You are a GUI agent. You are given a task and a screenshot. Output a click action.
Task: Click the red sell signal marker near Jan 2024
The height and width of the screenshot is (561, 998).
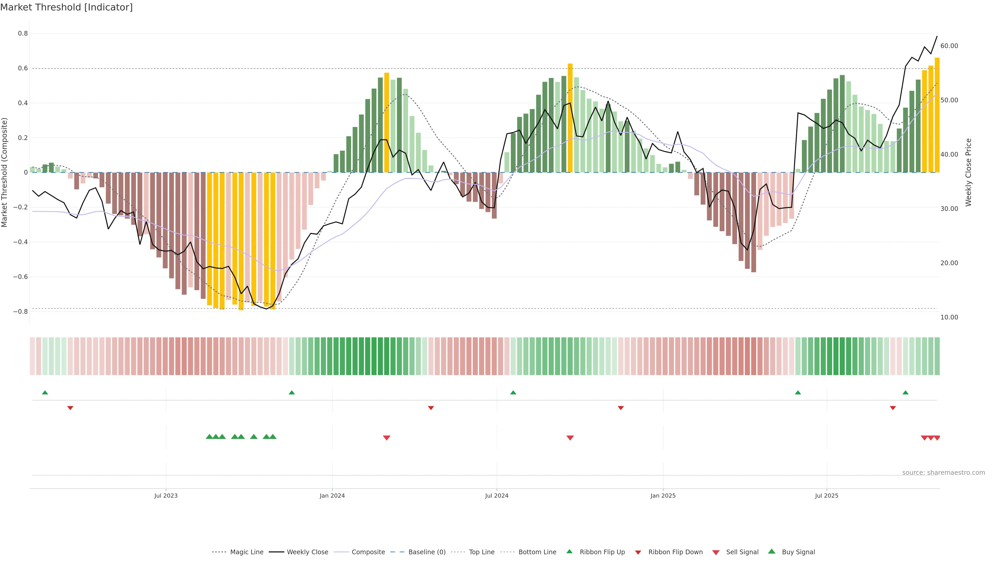(x=387, y=438)
